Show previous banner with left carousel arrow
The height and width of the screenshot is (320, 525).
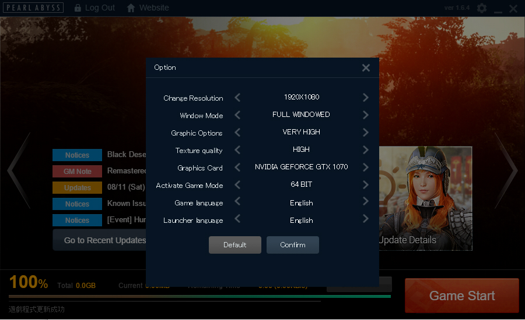(x=19, y=170)
